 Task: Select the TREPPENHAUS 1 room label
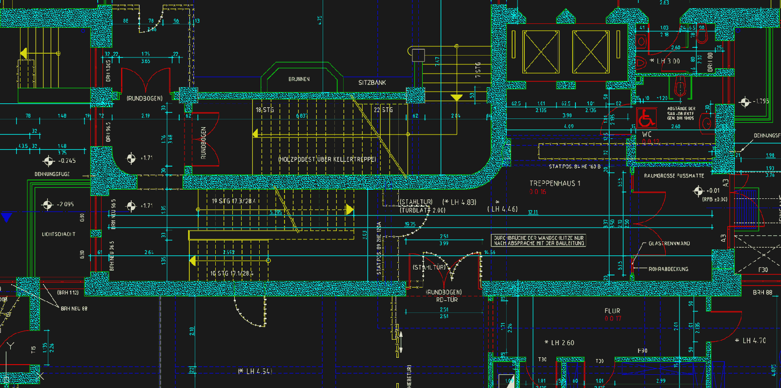pyautogui.click(x=555, y=184)
